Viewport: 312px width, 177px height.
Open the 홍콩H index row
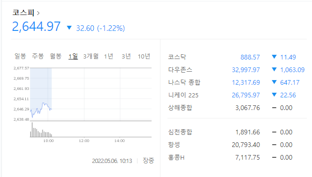[236, 157]
